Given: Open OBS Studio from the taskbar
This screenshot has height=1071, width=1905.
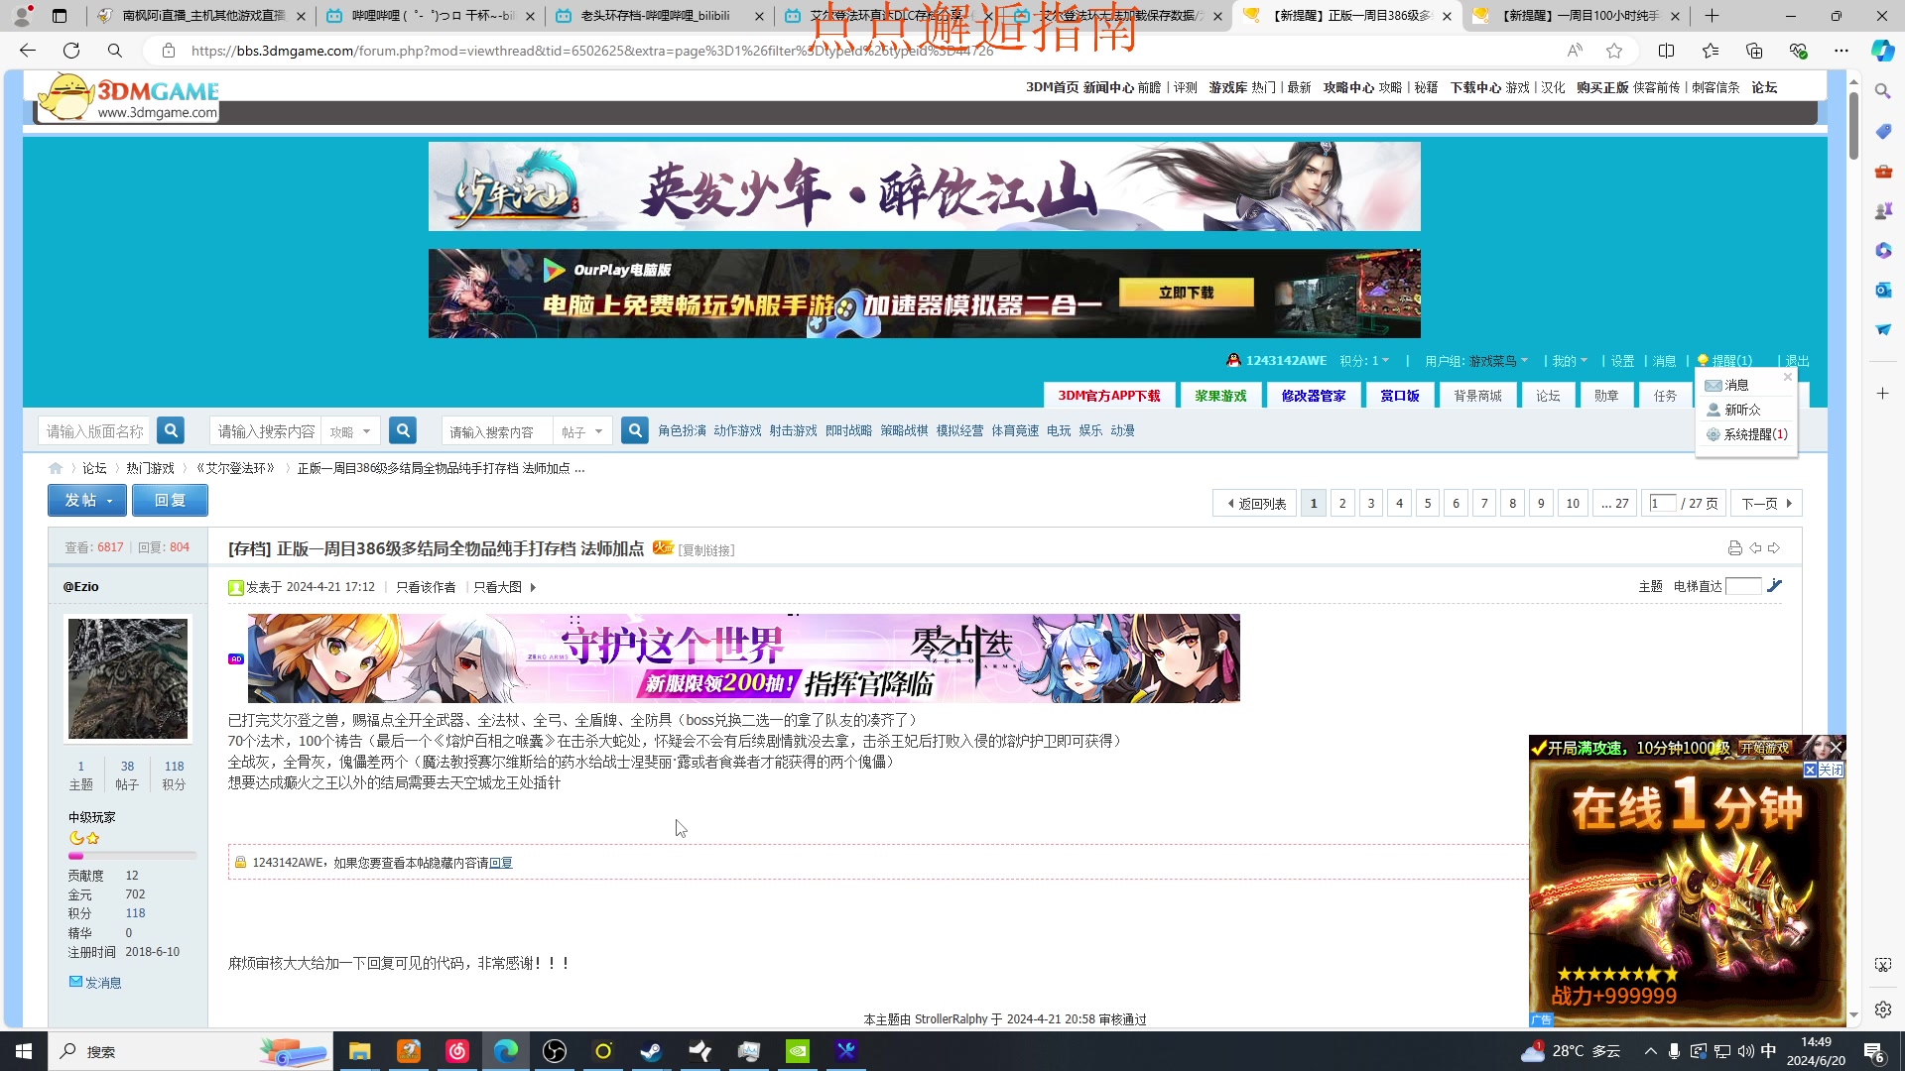Looking at the screenshot, I should [x=555, y=1051].
